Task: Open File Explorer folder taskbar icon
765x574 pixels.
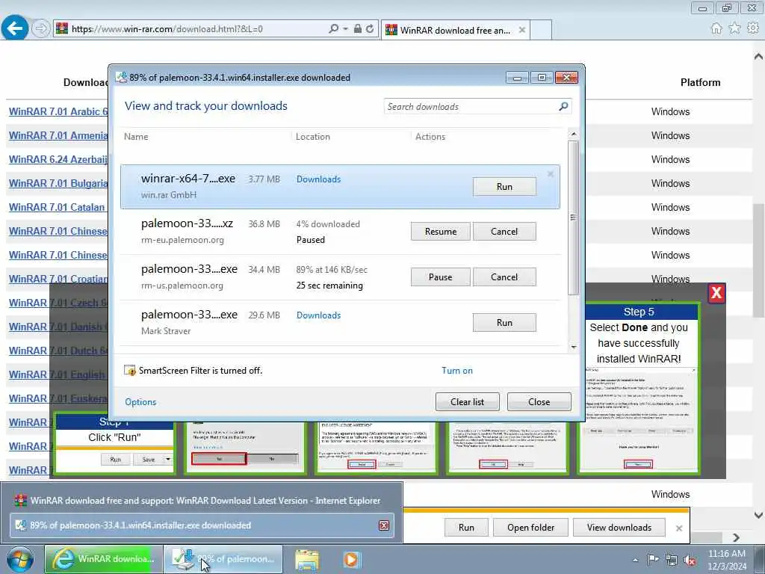Action: (x=307, y=559)
